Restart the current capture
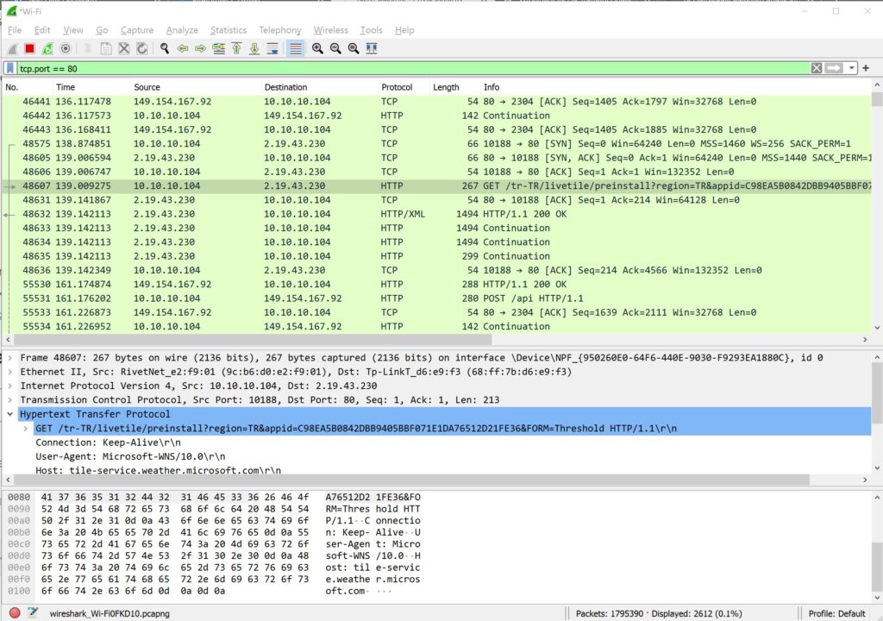This screenshot has width=883, height=621. [x=47, y=49]
